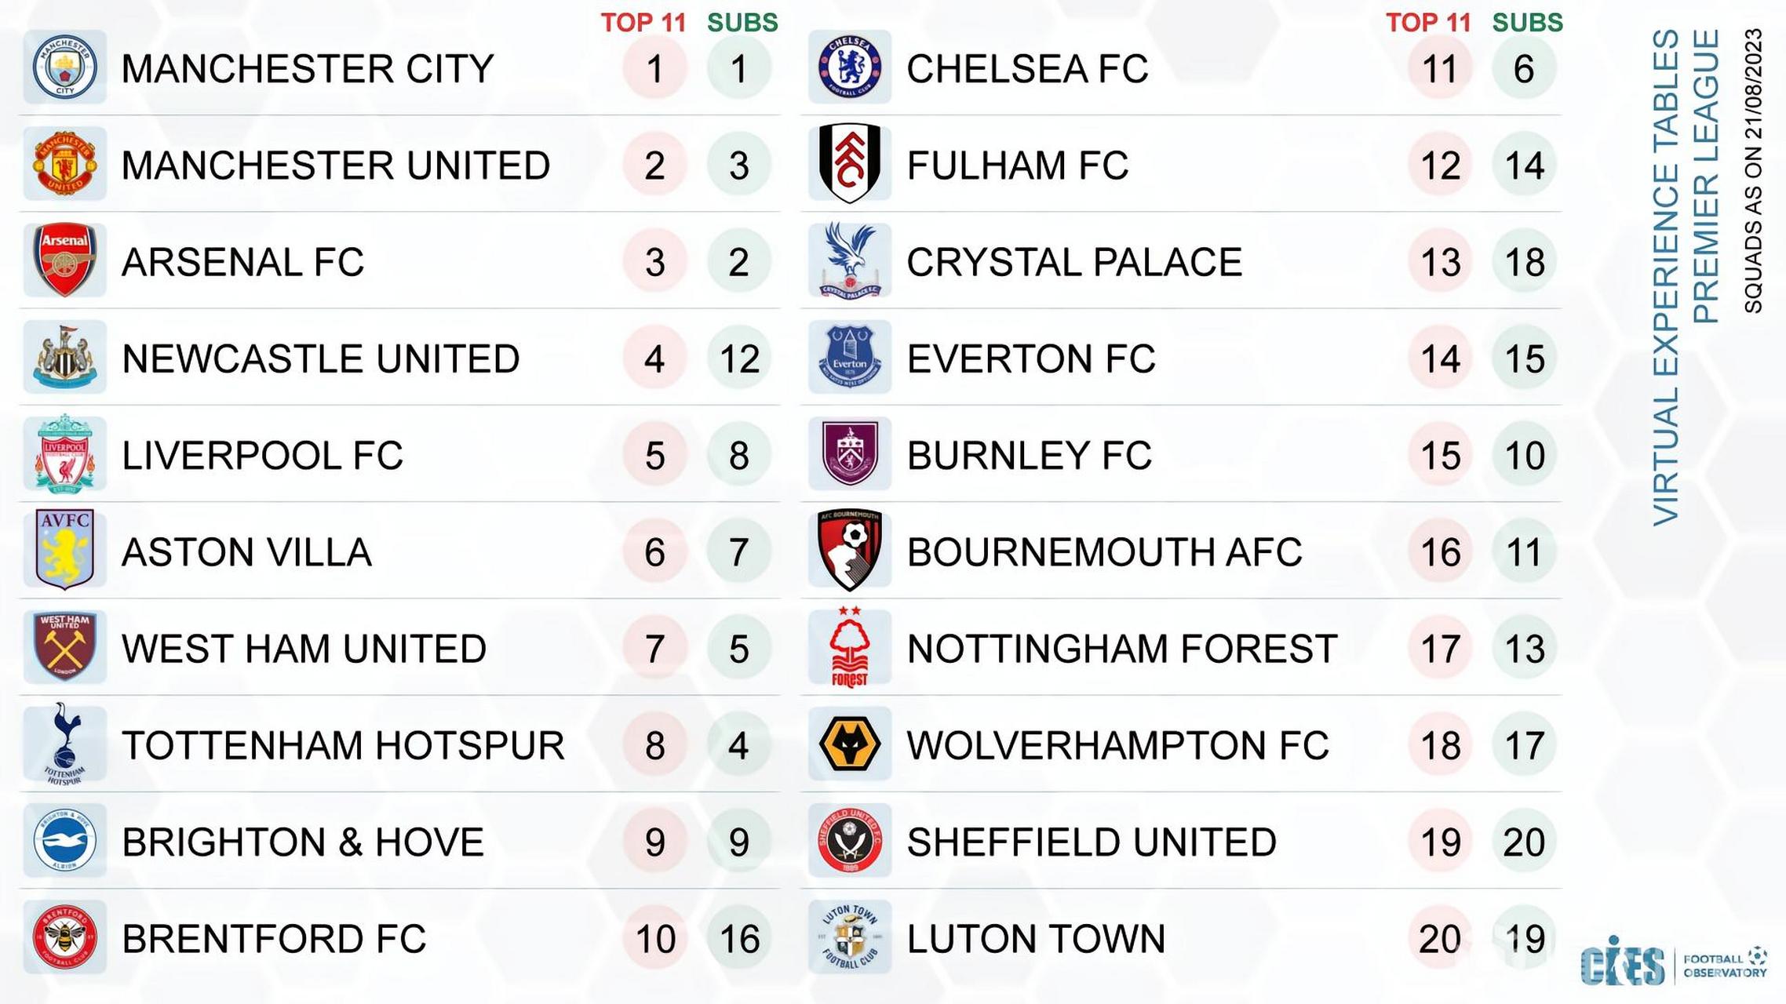The height and width of the screenshot is (1004, 1786).
Task: Click the VIRTUAL EXPERIENCE TABLES vertical title
Action: tap(1666, 277)
